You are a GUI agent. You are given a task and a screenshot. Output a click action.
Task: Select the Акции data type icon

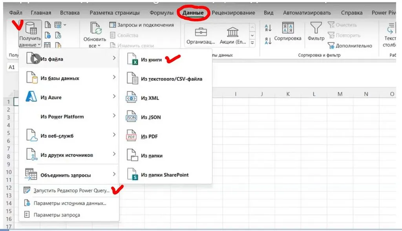pyautogui.click(x=232, y=32)
